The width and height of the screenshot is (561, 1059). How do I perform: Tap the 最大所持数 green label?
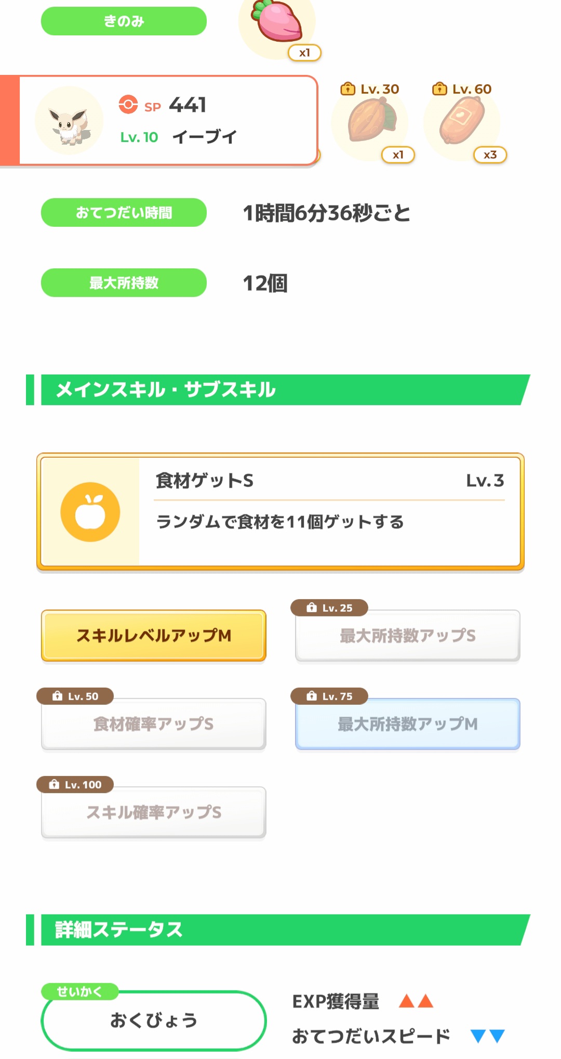[124, 283]
